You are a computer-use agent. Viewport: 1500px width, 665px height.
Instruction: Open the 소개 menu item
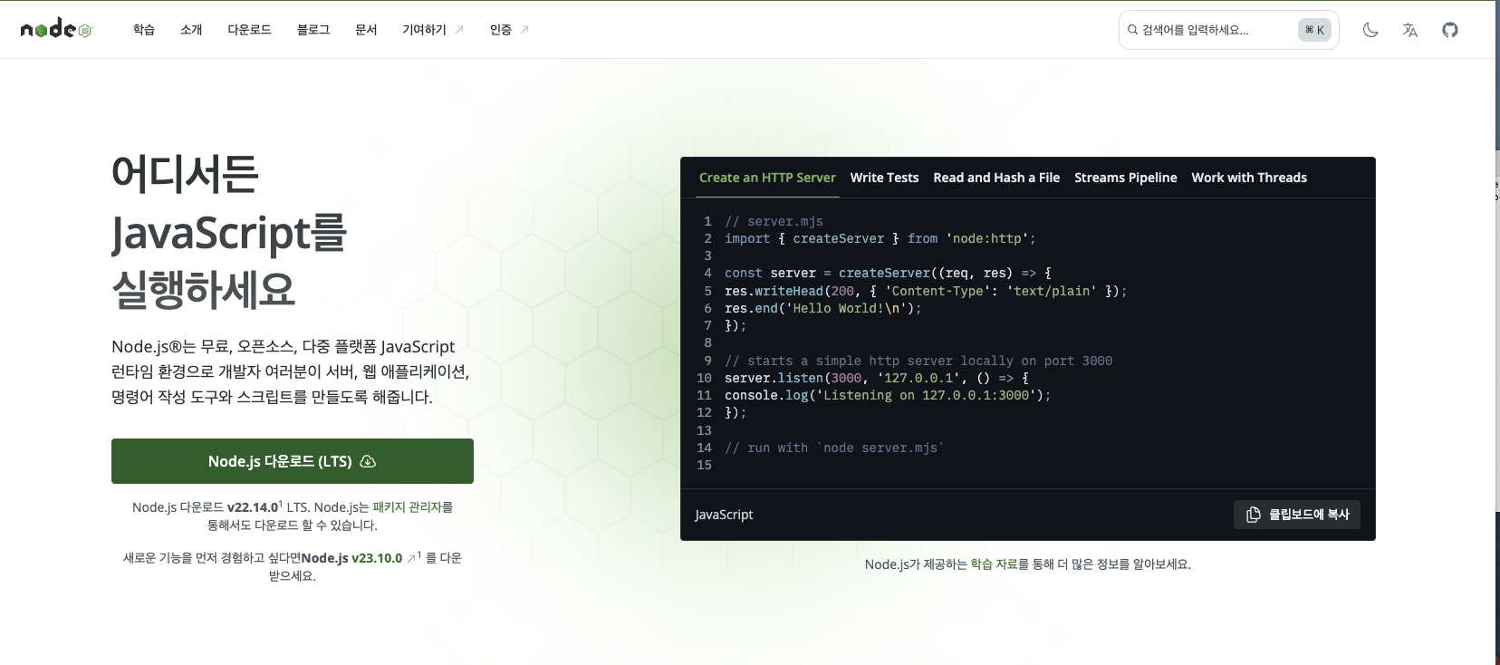(x=191, y=30)
